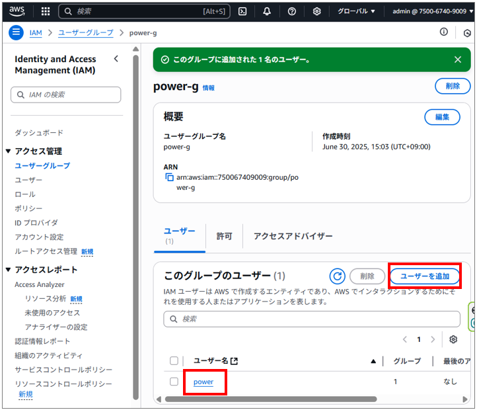Screen dimensions: 477x410
Task: Check the box for user power
Action: [174, 382]
